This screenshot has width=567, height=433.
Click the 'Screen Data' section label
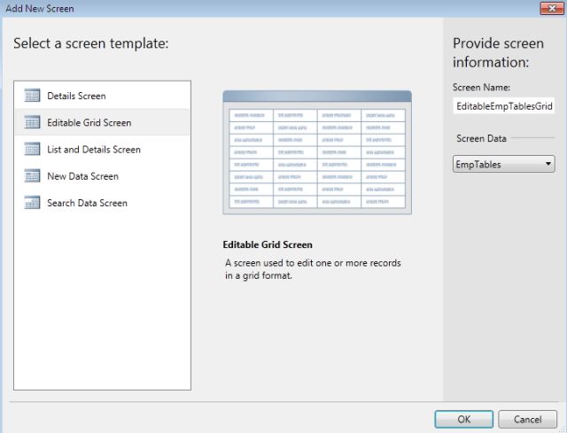[x=481, y=138]
